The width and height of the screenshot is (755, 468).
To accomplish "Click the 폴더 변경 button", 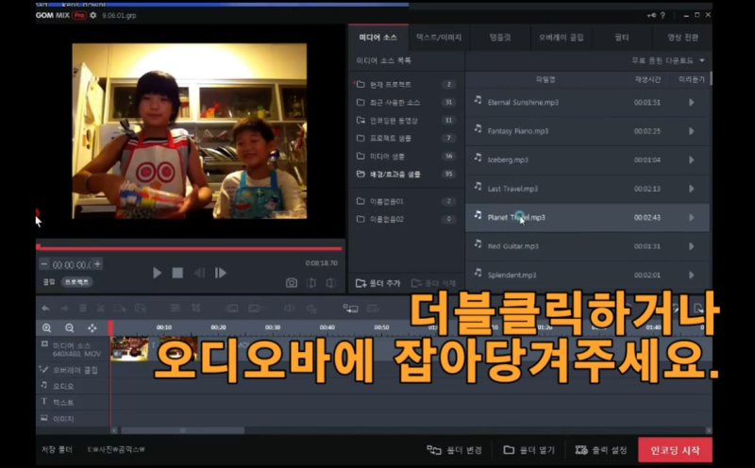I will point(455,450).
